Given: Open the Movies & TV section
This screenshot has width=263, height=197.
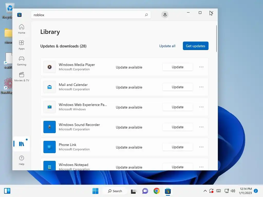Looking at the screenshot, I should coord(22,77).
